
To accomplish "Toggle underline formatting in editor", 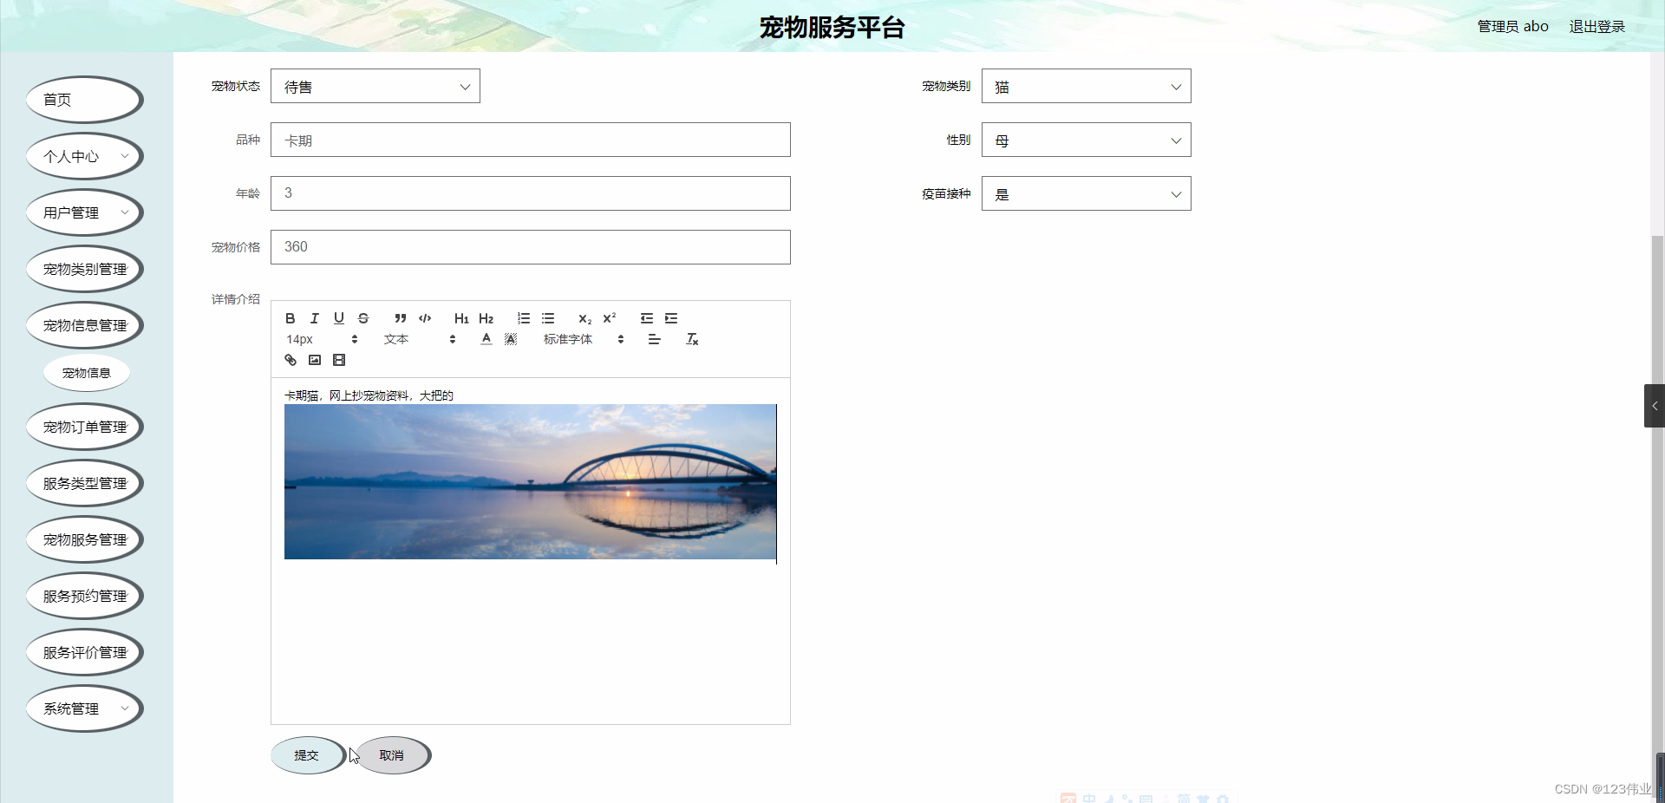I will tap(339, 318).
